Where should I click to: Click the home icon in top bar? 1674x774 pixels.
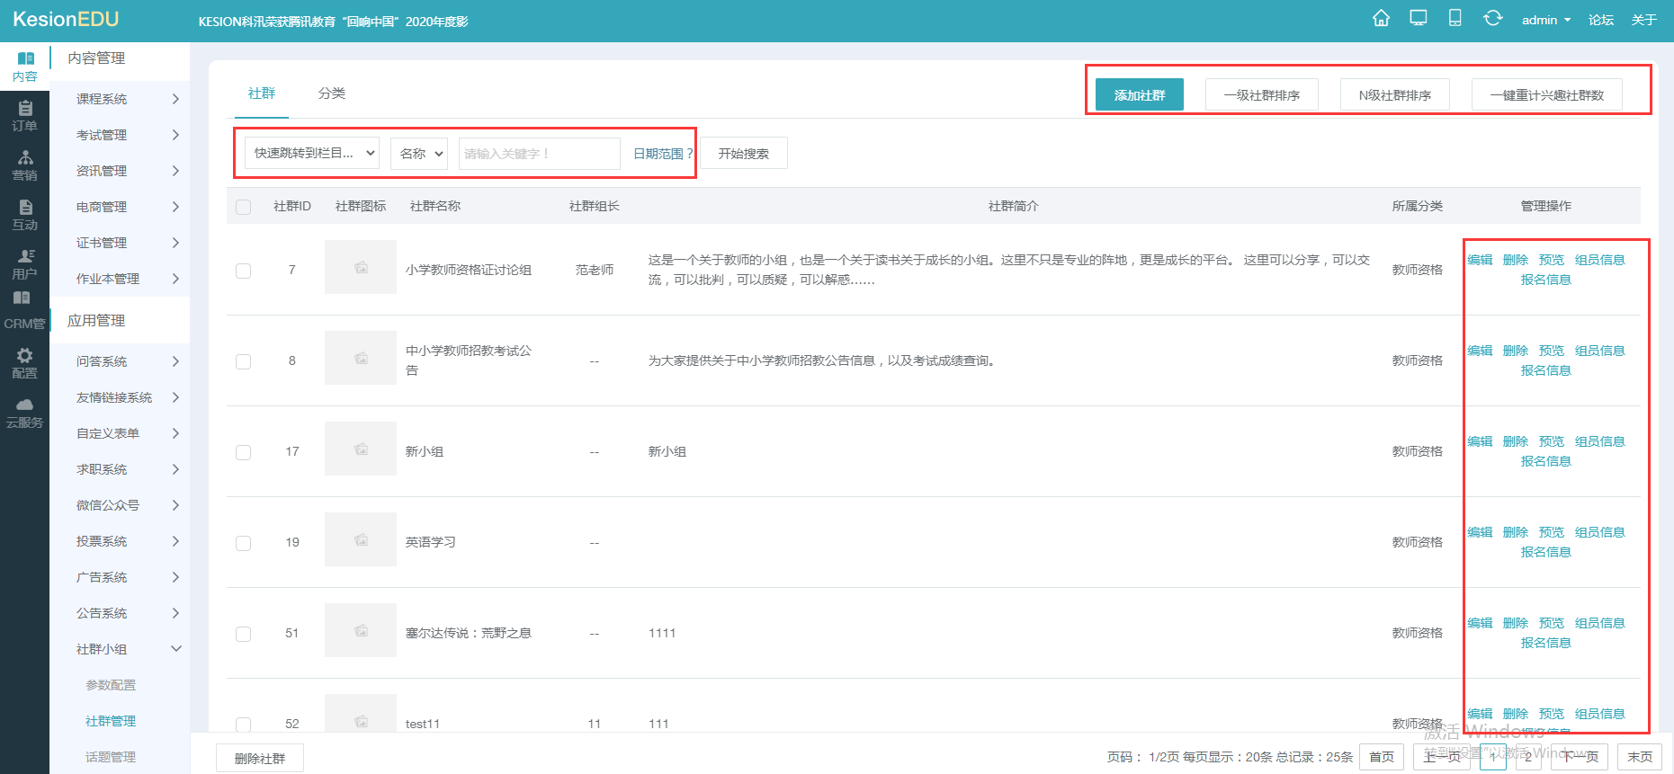(1381, 19)
